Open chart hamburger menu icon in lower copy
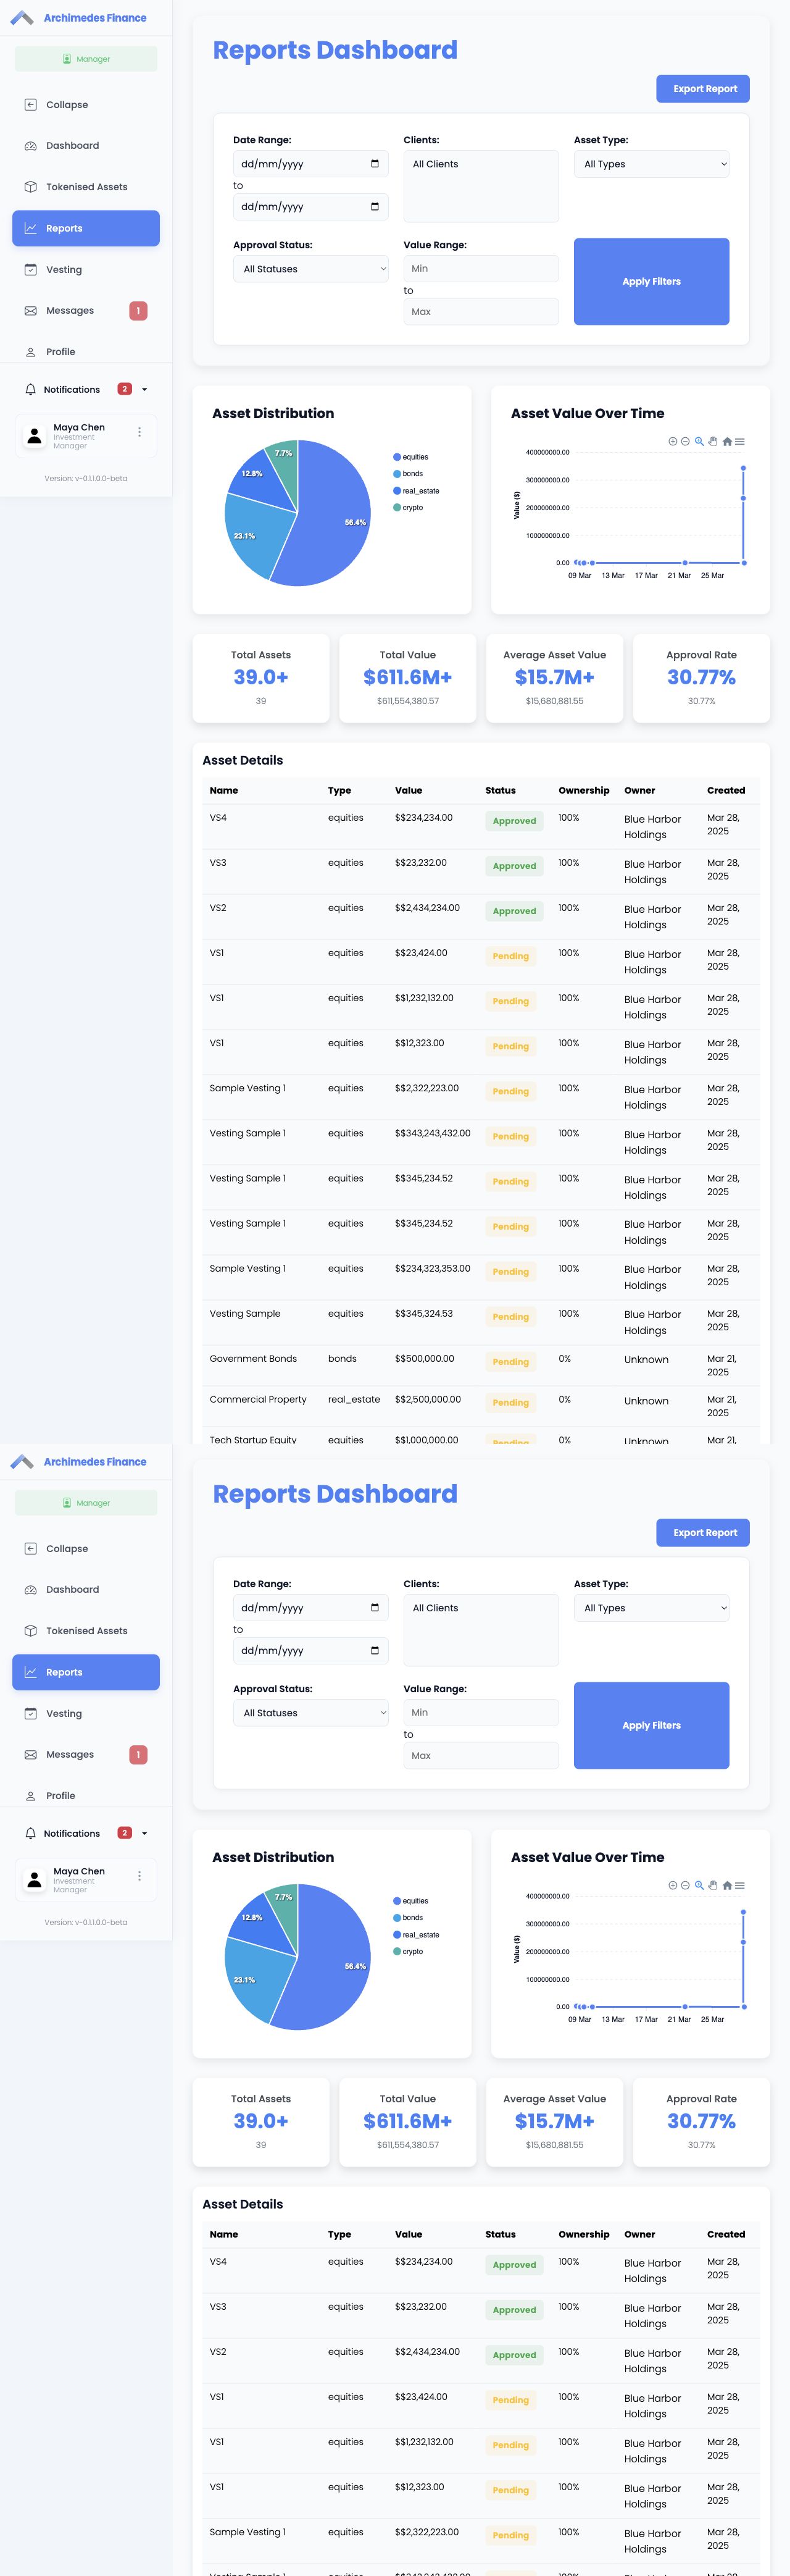790x2576 pixels. pyautogui.click(x=740, y=1885)
